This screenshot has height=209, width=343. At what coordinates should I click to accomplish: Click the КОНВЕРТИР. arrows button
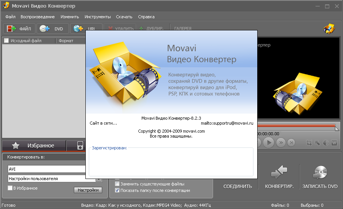tap(279, 177)
